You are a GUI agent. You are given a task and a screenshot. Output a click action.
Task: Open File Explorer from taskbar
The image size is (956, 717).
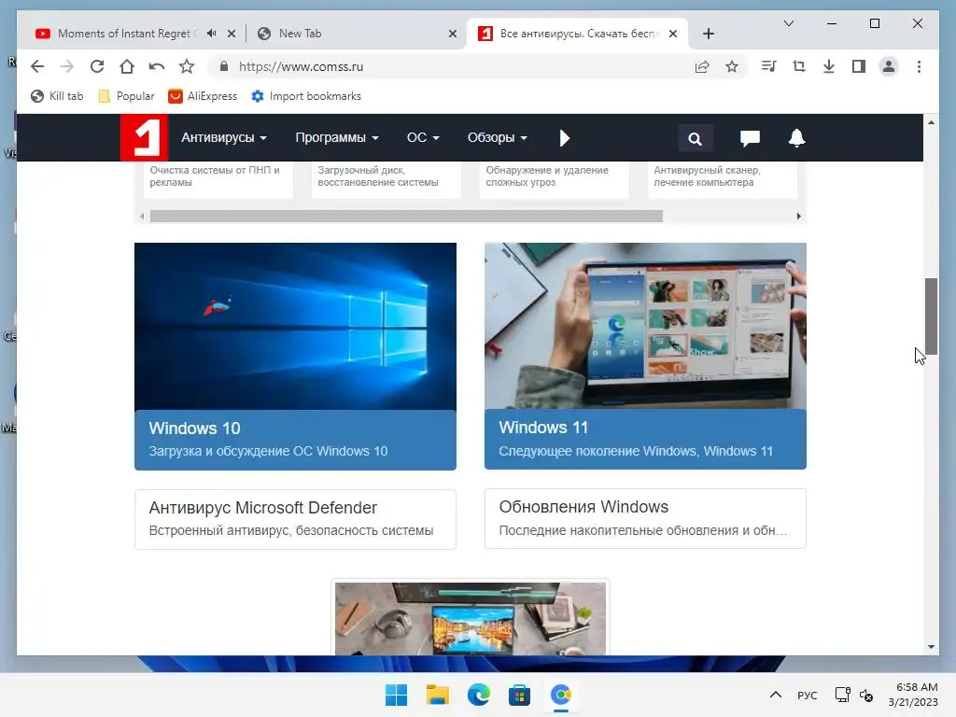coord(437,695)
